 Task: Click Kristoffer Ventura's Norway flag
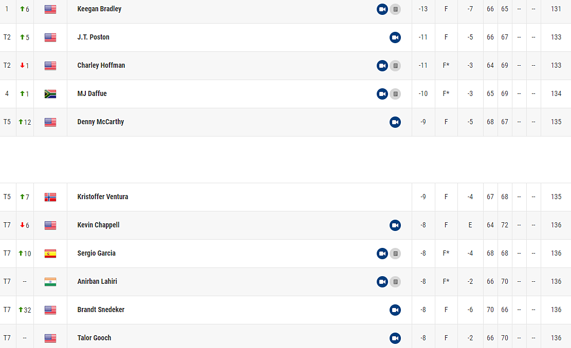click(x=50, y=197)
